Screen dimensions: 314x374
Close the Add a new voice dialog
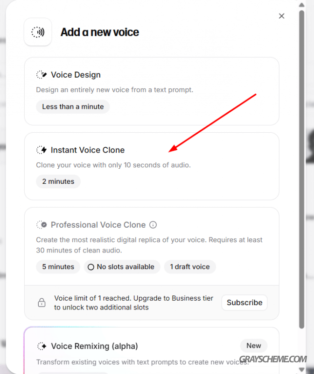(281, 16)
